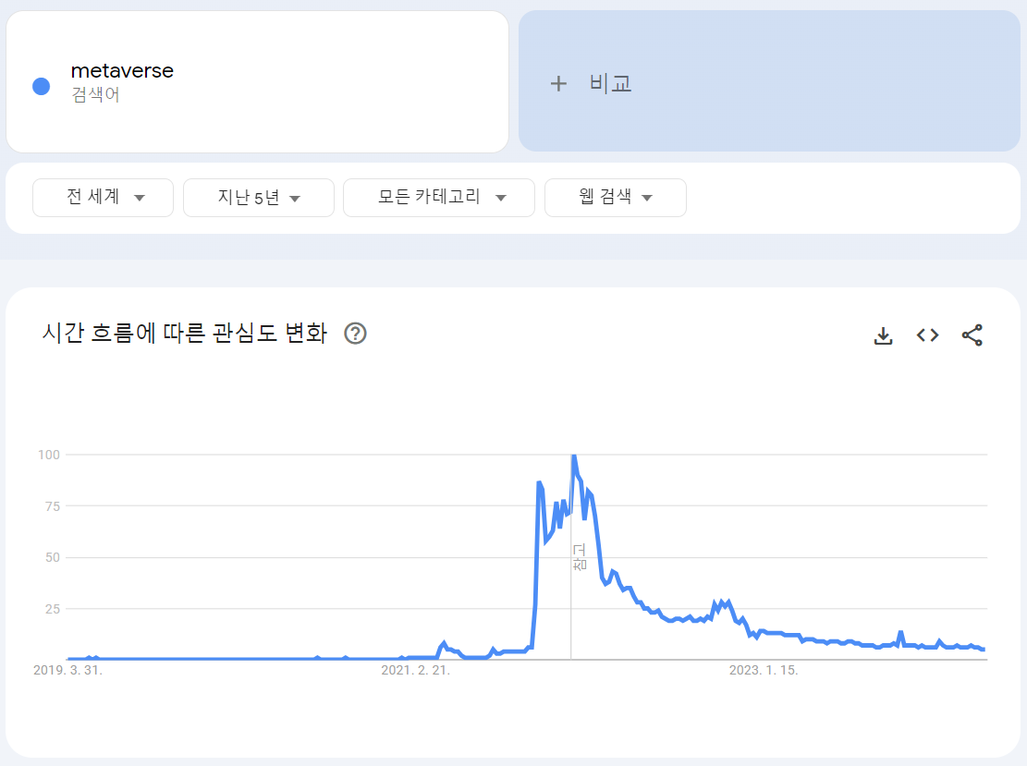Select the share icon at the far right
The image size is (1027, 766).
(x=972, y=336)
